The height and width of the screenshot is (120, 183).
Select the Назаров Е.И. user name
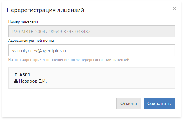tap(33, 81)
